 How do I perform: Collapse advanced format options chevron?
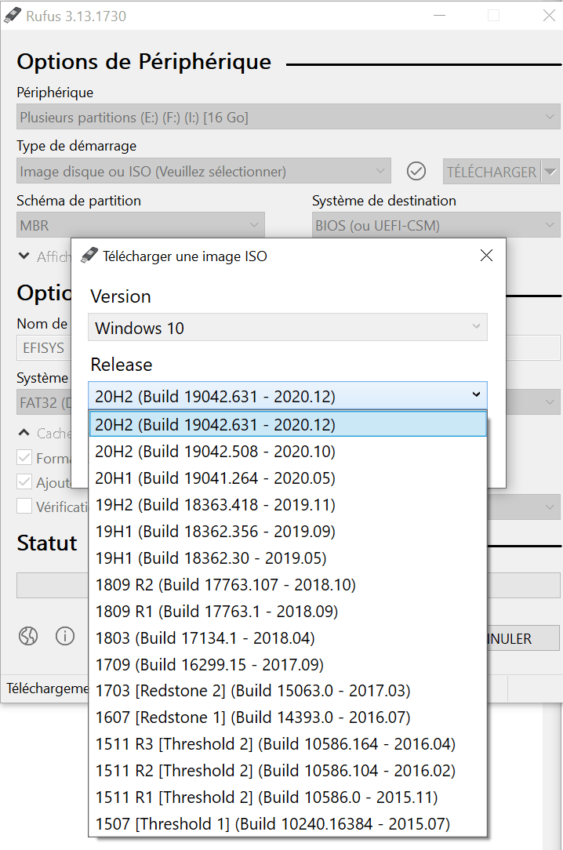(24, 433)
